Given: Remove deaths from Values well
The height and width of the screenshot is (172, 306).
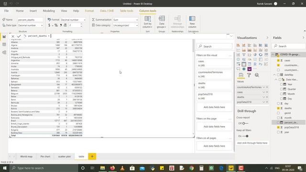Looking at the screenshot, I should [267, 97].
